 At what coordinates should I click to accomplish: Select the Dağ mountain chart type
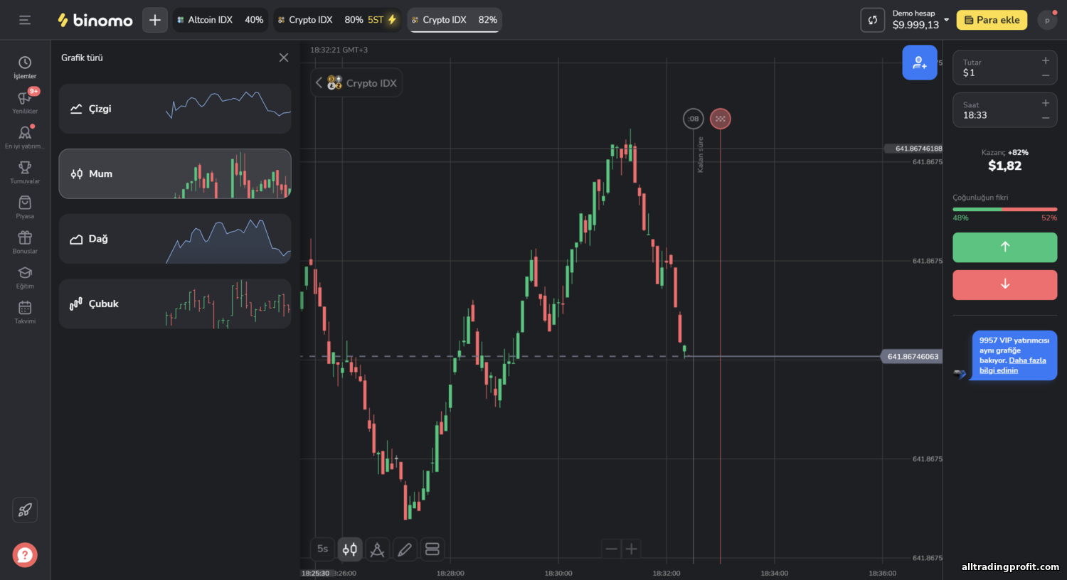[175, 239]
